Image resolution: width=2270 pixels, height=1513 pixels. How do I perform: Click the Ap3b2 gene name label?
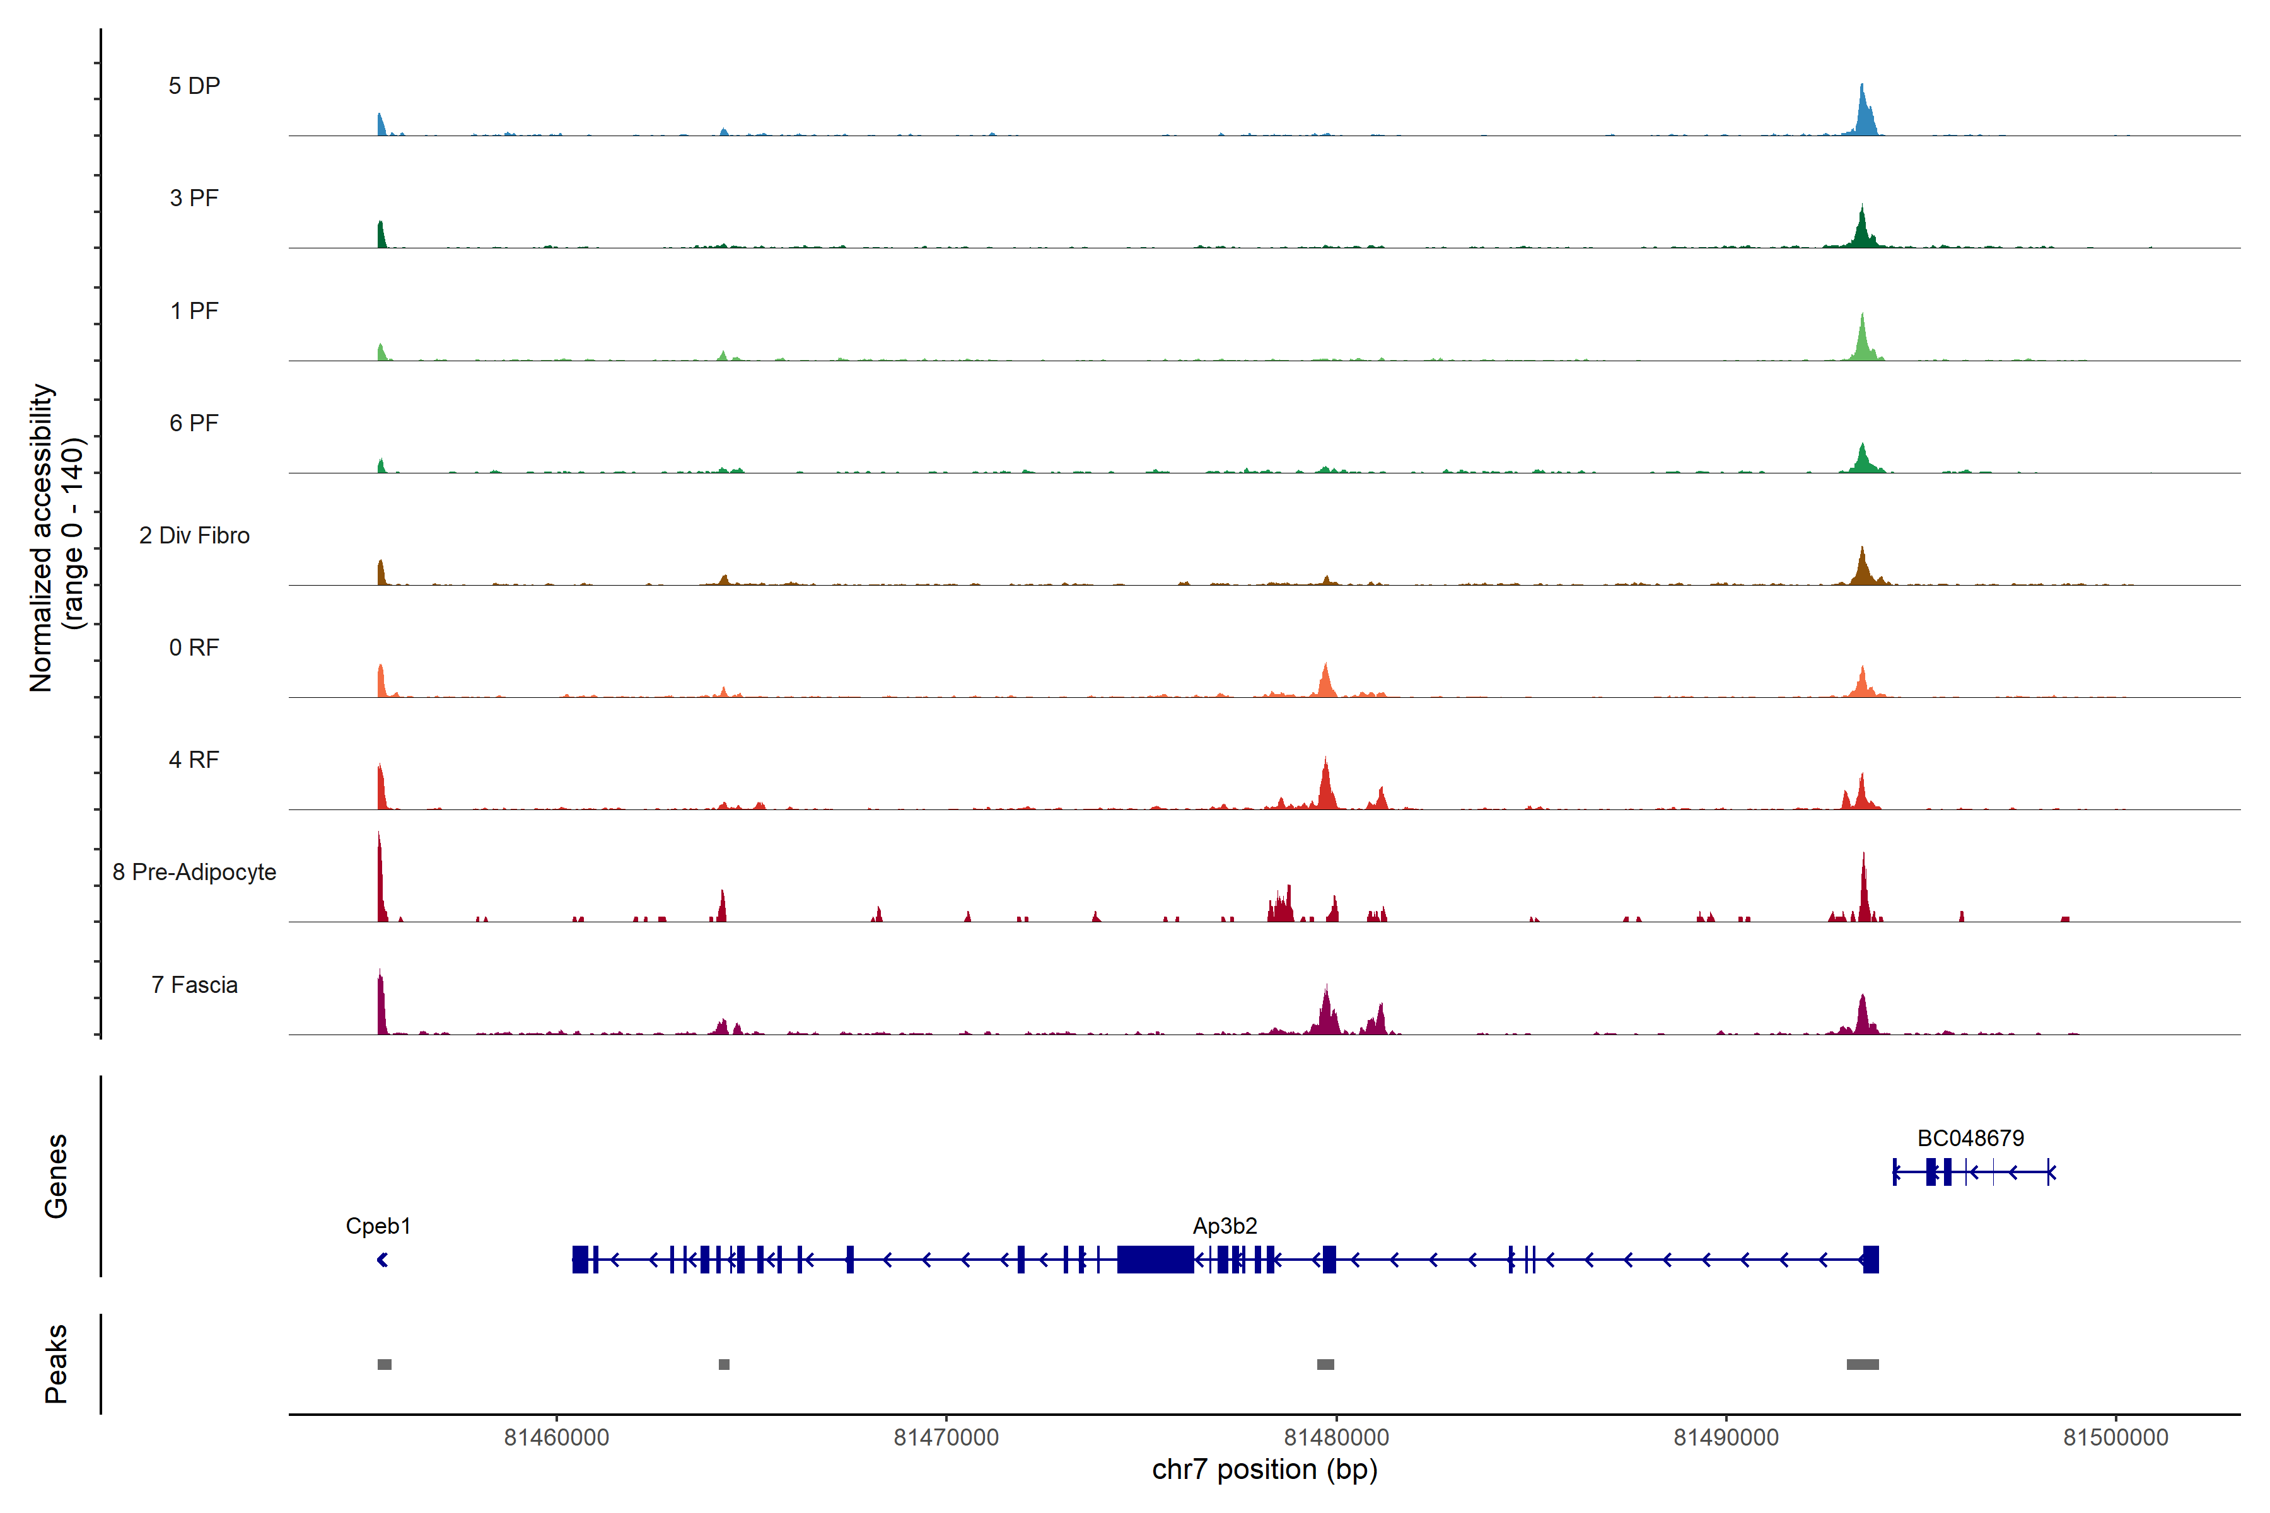[1225, 1226]
